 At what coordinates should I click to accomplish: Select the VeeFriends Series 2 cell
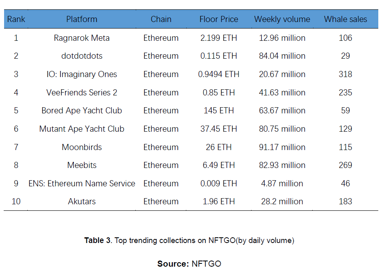point(82,93)
